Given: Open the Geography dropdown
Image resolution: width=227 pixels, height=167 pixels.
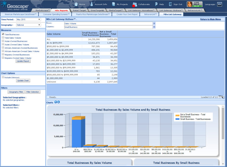Looking at the screenshot, I should (28, 25).
